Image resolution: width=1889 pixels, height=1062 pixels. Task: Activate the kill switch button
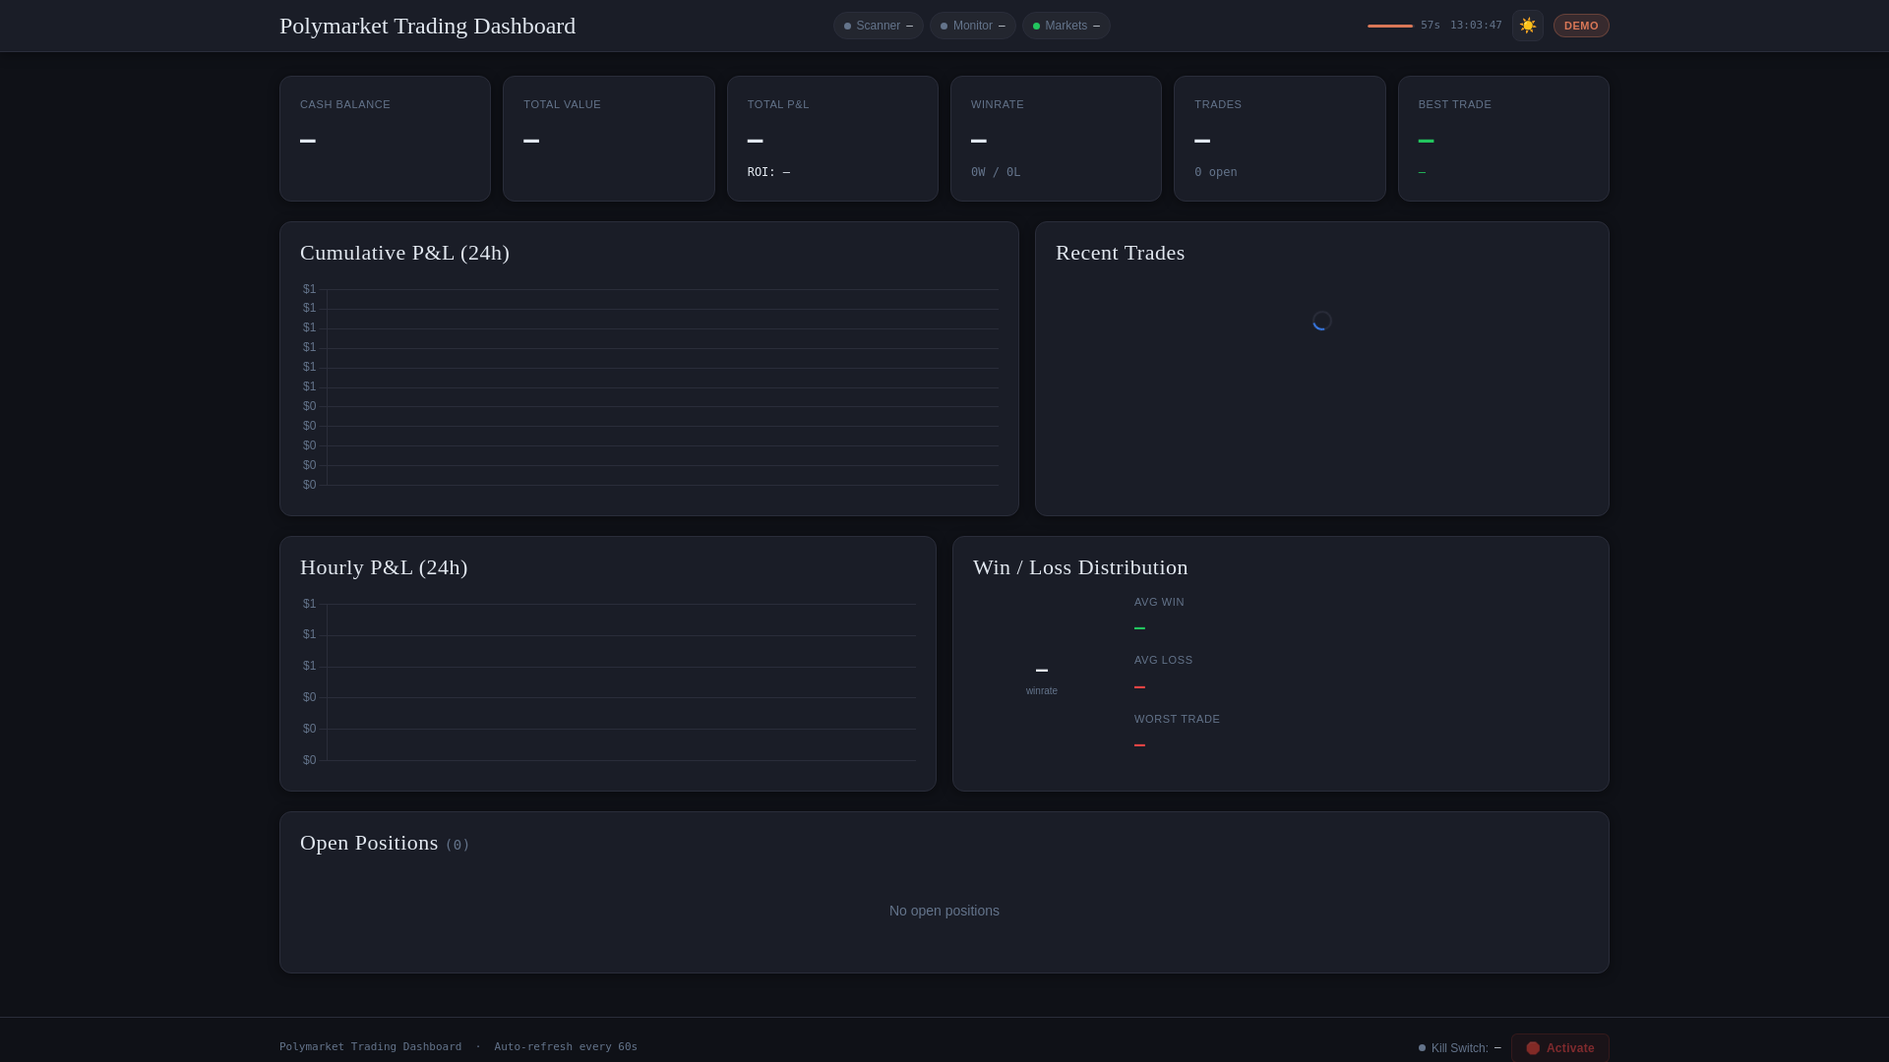1560,1048
